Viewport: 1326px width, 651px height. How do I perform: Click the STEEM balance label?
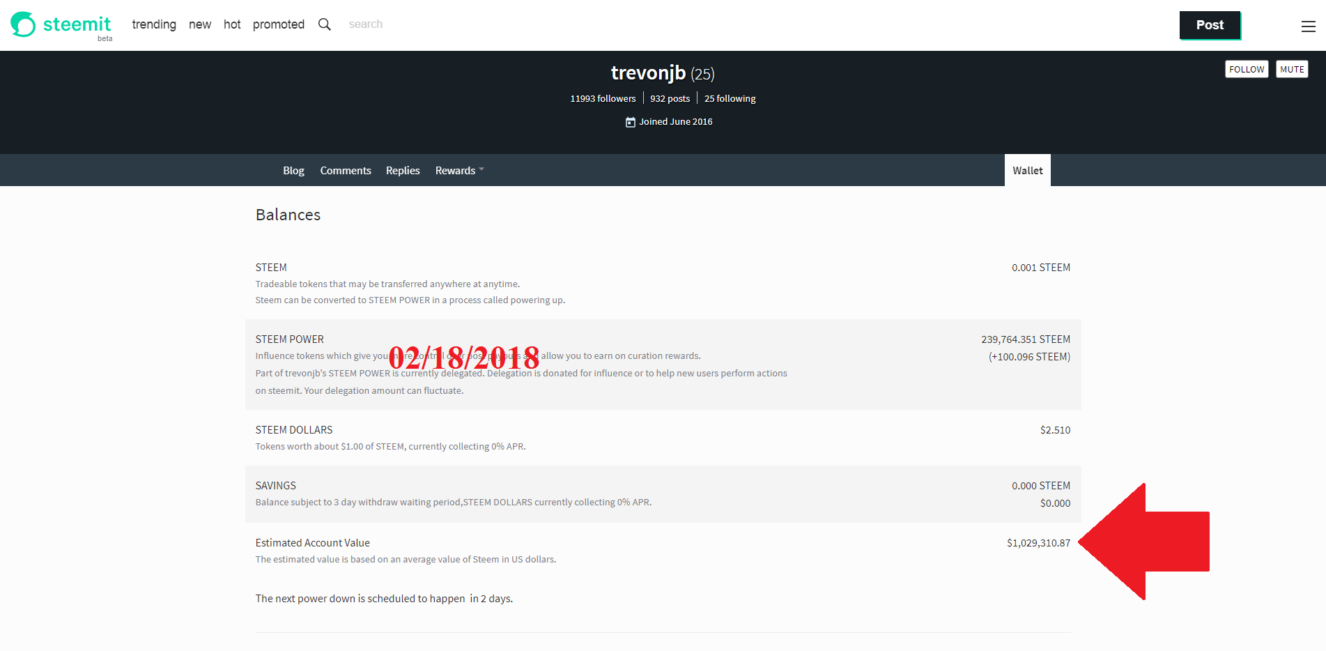point(271,268)
